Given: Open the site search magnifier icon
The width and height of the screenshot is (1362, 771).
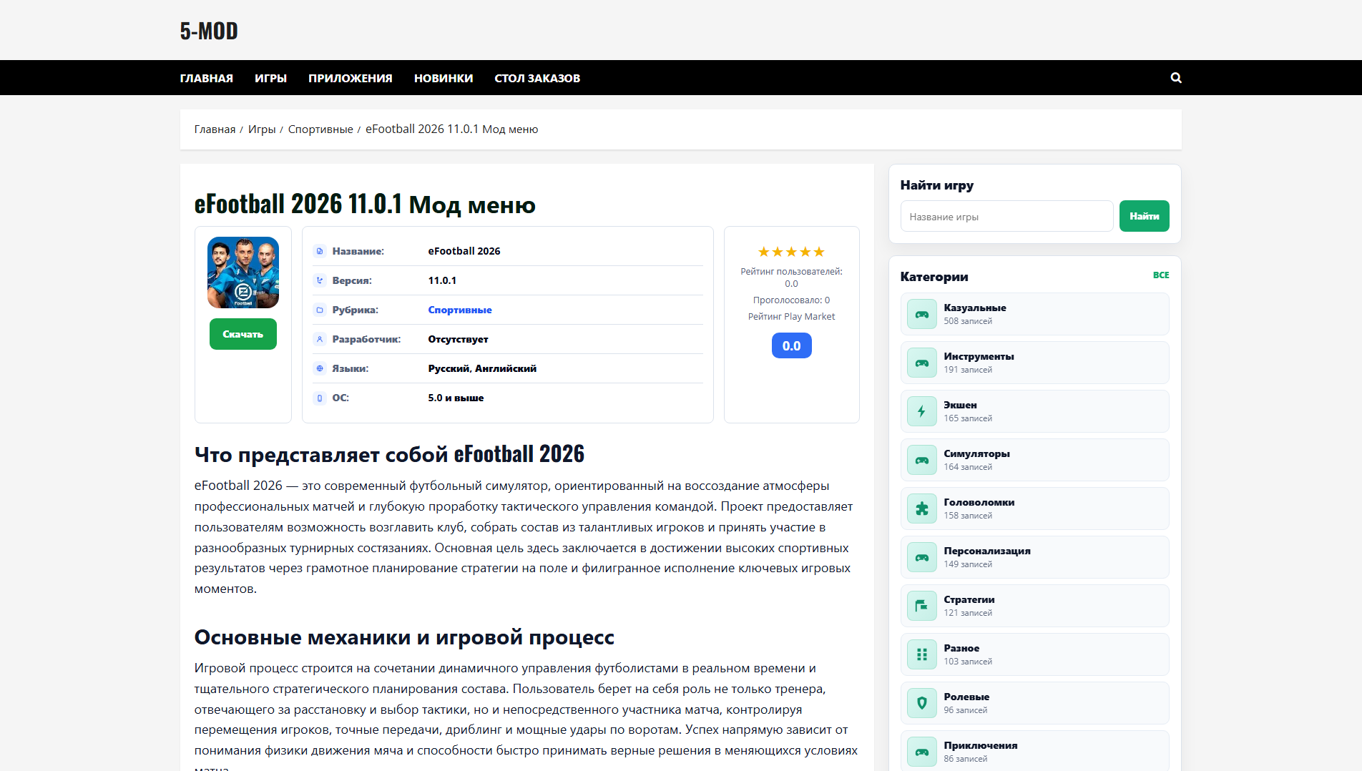Looking at the screenshot, I should click(x=1176, y=78).
